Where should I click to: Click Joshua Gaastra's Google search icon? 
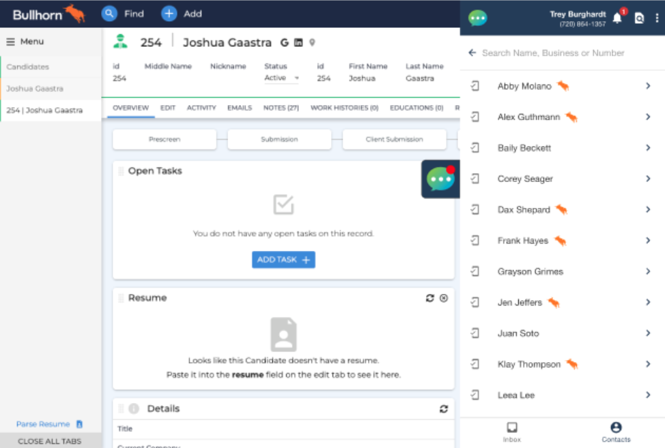[284, 42]
